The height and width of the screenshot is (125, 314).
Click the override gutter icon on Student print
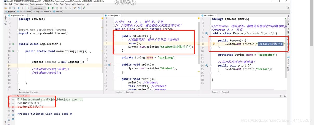click(x=110, y=65)
